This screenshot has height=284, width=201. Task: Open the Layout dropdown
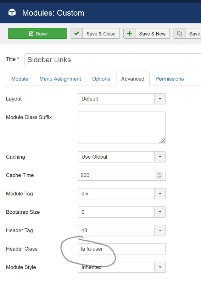pyautogui.click(x=122, y=99)
